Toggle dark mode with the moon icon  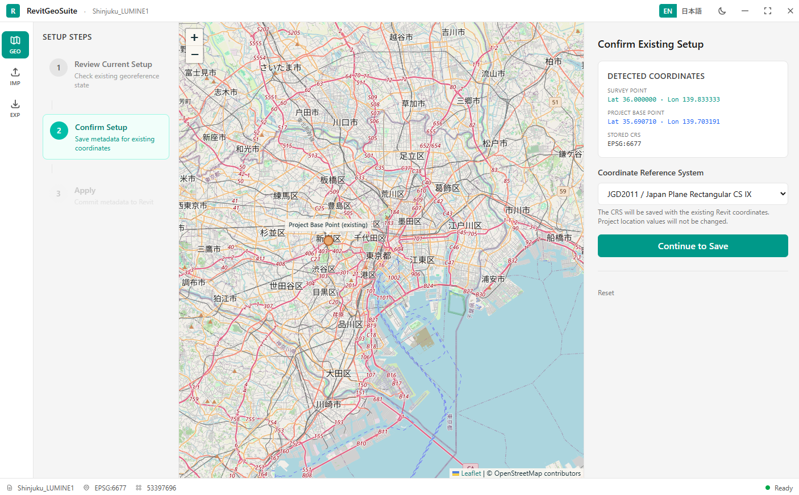(x=722, y=11)
